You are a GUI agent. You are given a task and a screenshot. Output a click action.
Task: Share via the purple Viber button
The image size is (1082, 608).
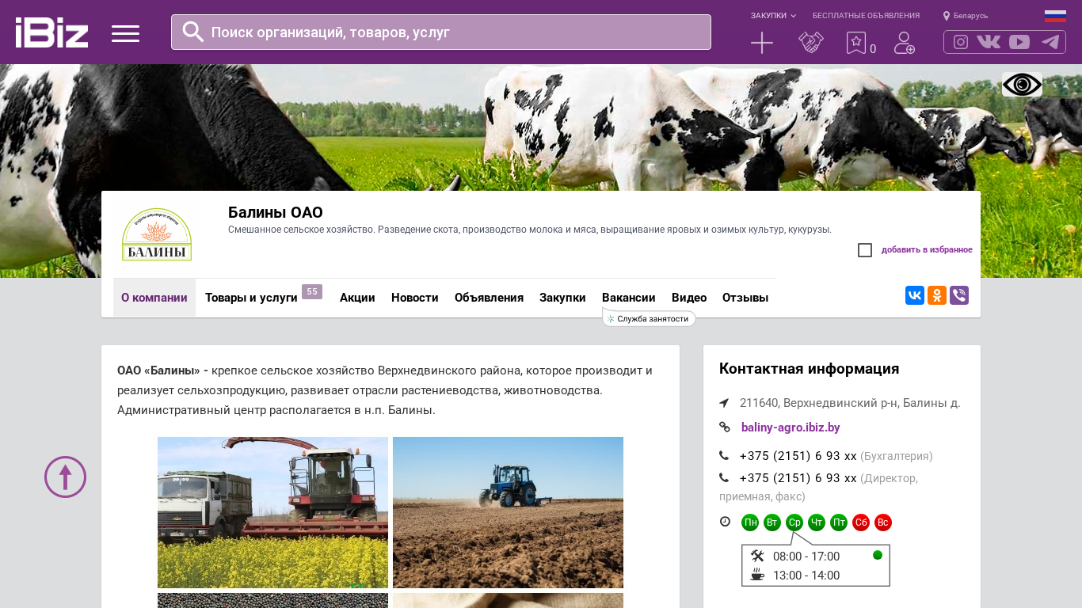click(x=959, y=295)
